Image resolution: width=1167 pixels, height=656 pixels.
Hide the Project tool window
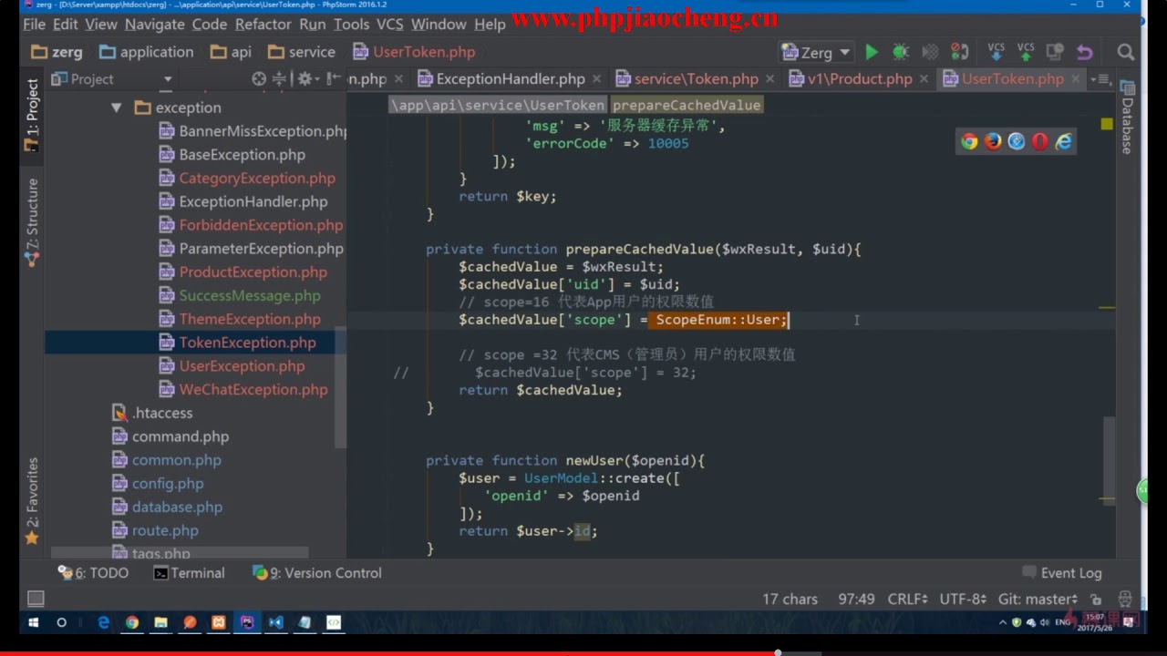[x=334, y=79]
